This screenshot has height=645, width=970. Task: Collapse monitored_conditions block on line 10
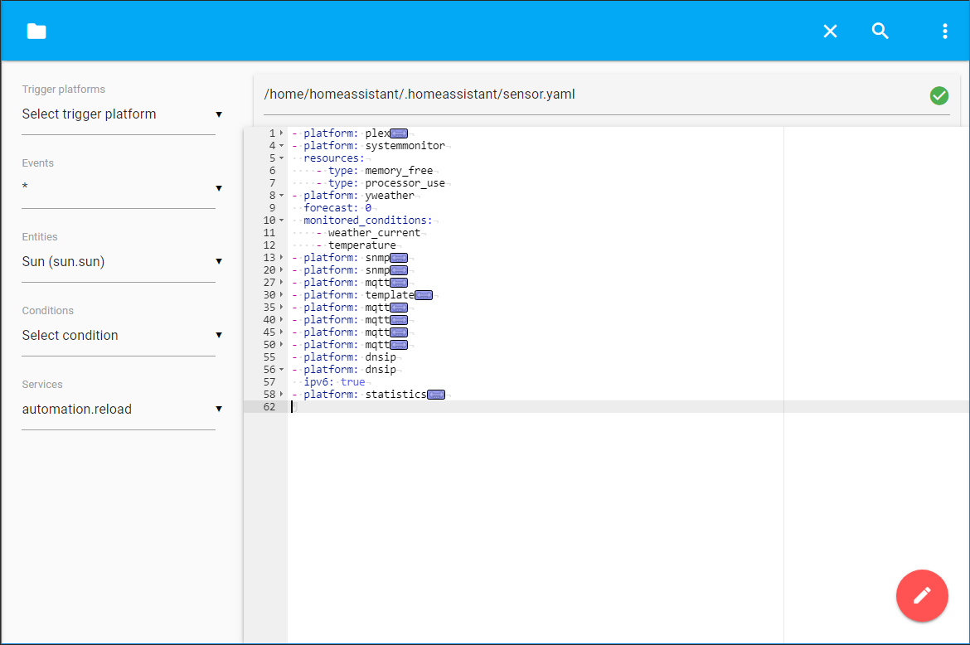coord(282,221)
